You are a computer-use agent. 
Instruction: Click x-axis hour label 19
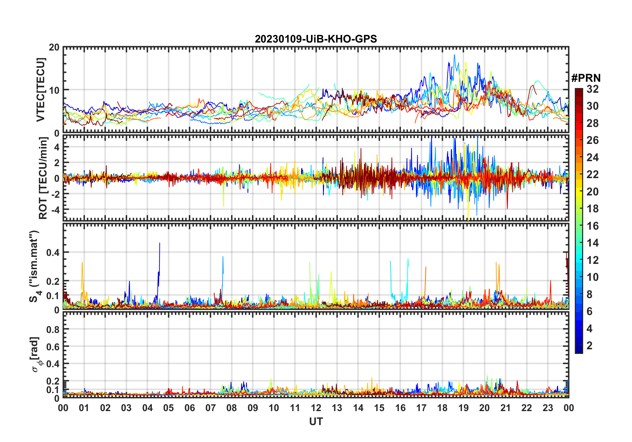click(463, 408)
